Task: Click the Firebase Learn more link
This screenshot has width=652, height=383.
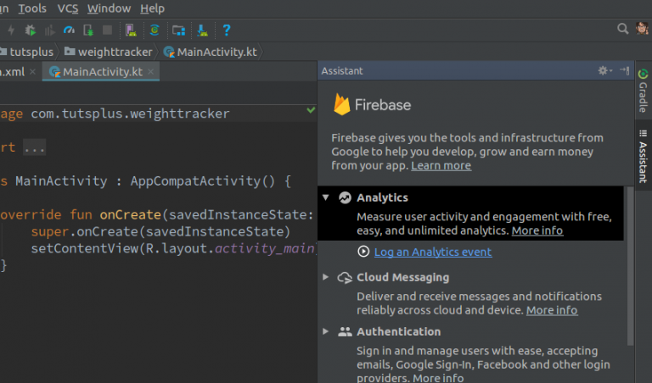Action: tap(441, 165)
